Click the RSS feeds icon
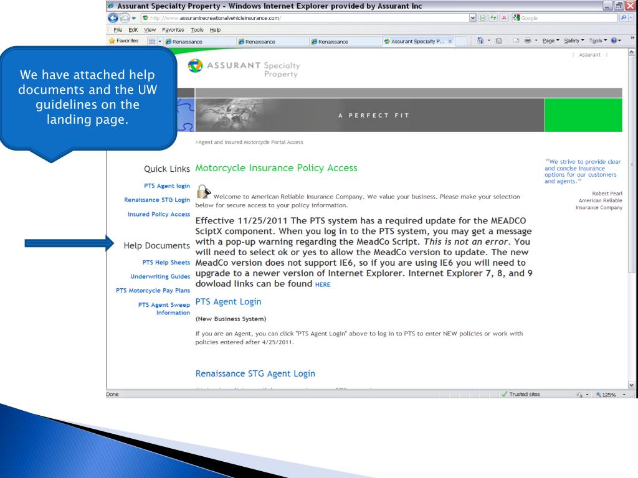This screenshot has width=638, height=478. pos(499,40)
